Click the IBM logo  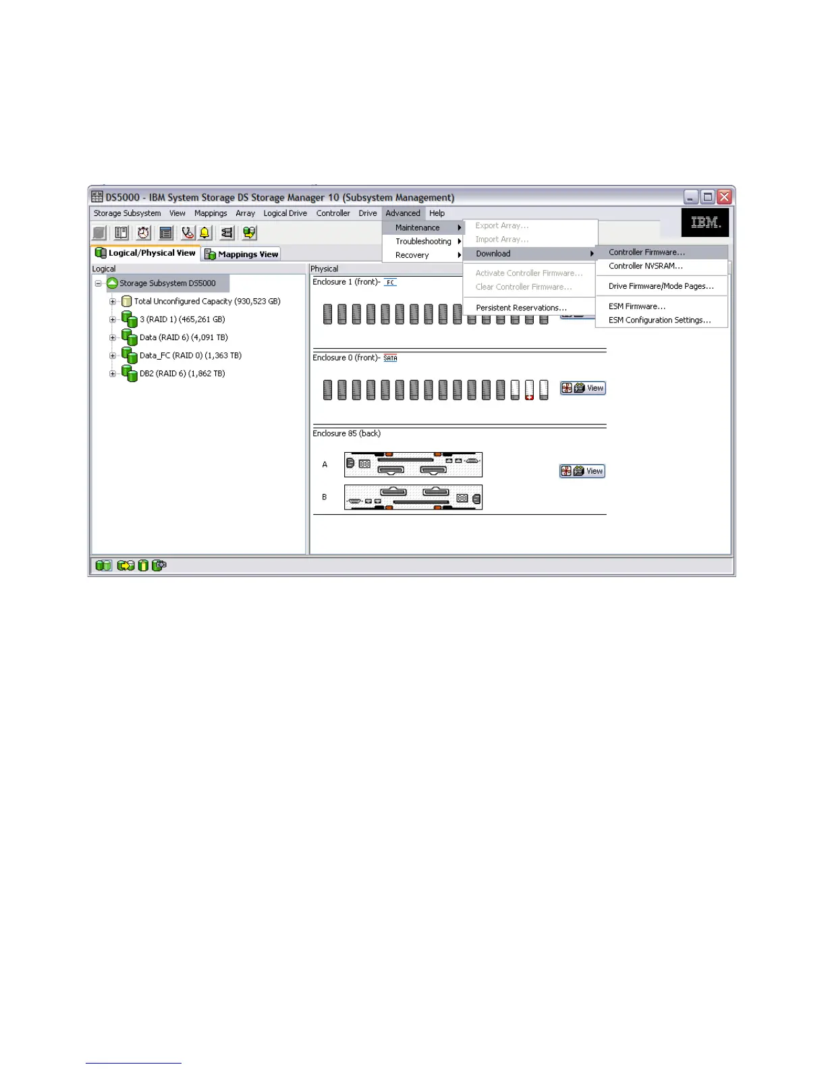705,222
